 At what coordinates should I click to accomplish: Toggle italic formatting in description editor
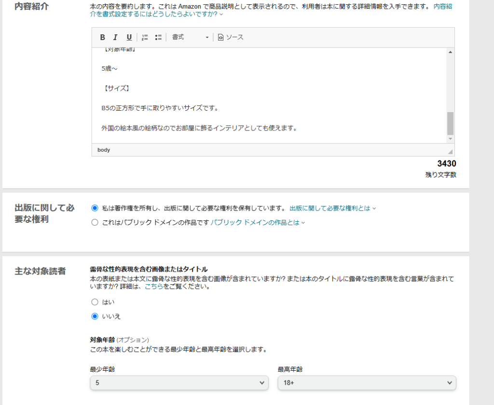[x=115, y=37]
